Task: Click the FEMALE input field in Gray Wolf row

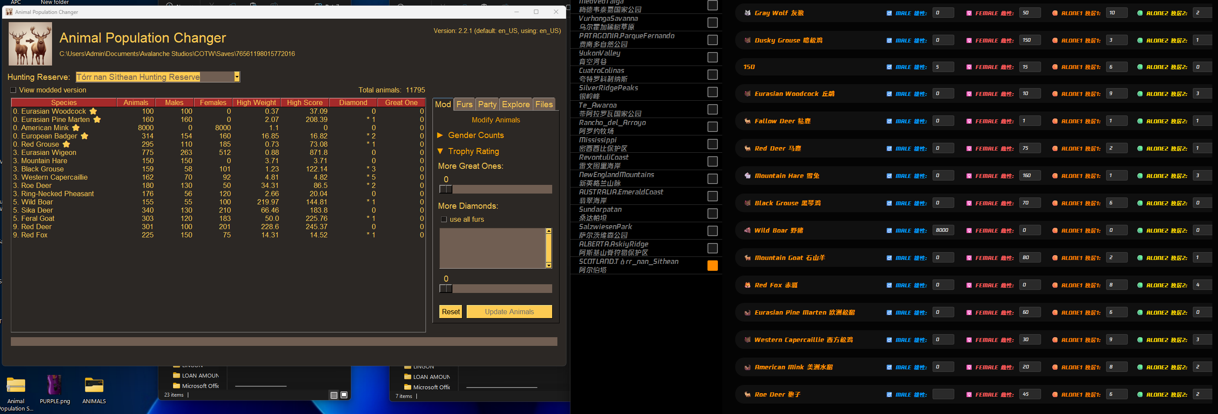Action: point(1029,13)
